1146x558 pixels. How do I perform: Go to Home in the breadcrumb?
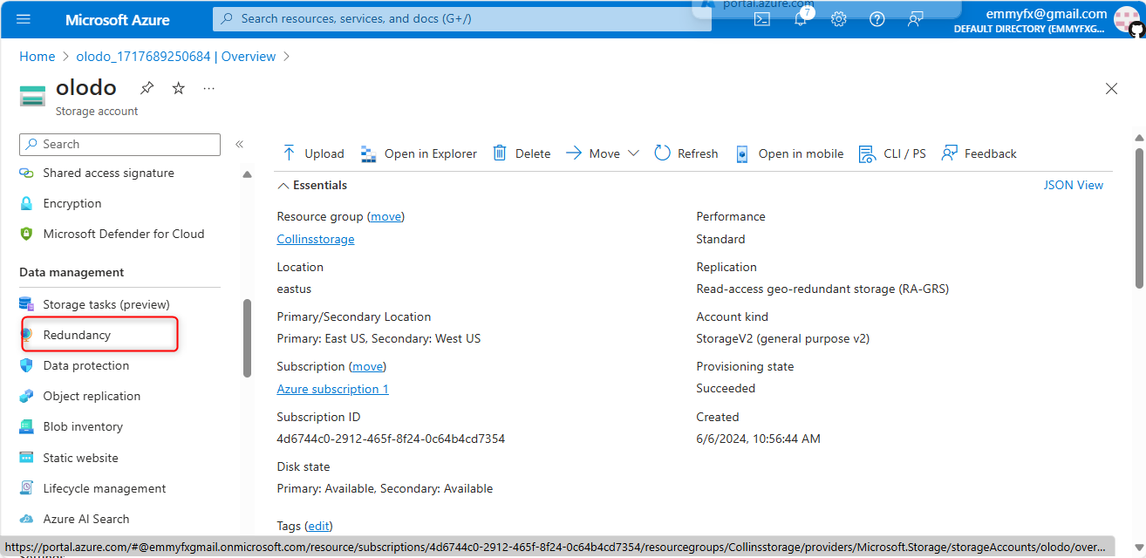point(38,57)
